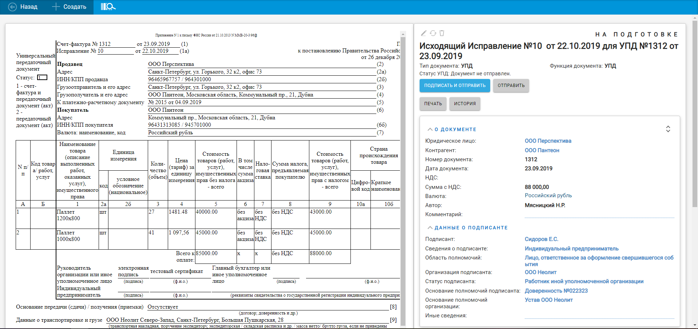698x329 pixels.
Task: Click the sum value 88 000,00
Action: (536, 187)
